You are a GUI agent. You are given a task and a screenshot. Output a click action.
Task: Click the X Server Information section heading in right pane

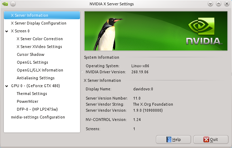pyautogui.click(x=102, y=80)
